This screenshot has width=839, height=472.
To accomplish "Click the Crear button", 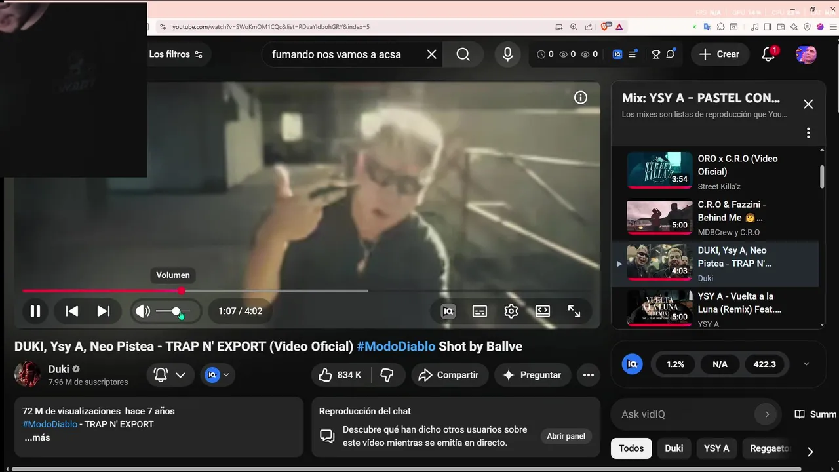I will click(719, 54).
